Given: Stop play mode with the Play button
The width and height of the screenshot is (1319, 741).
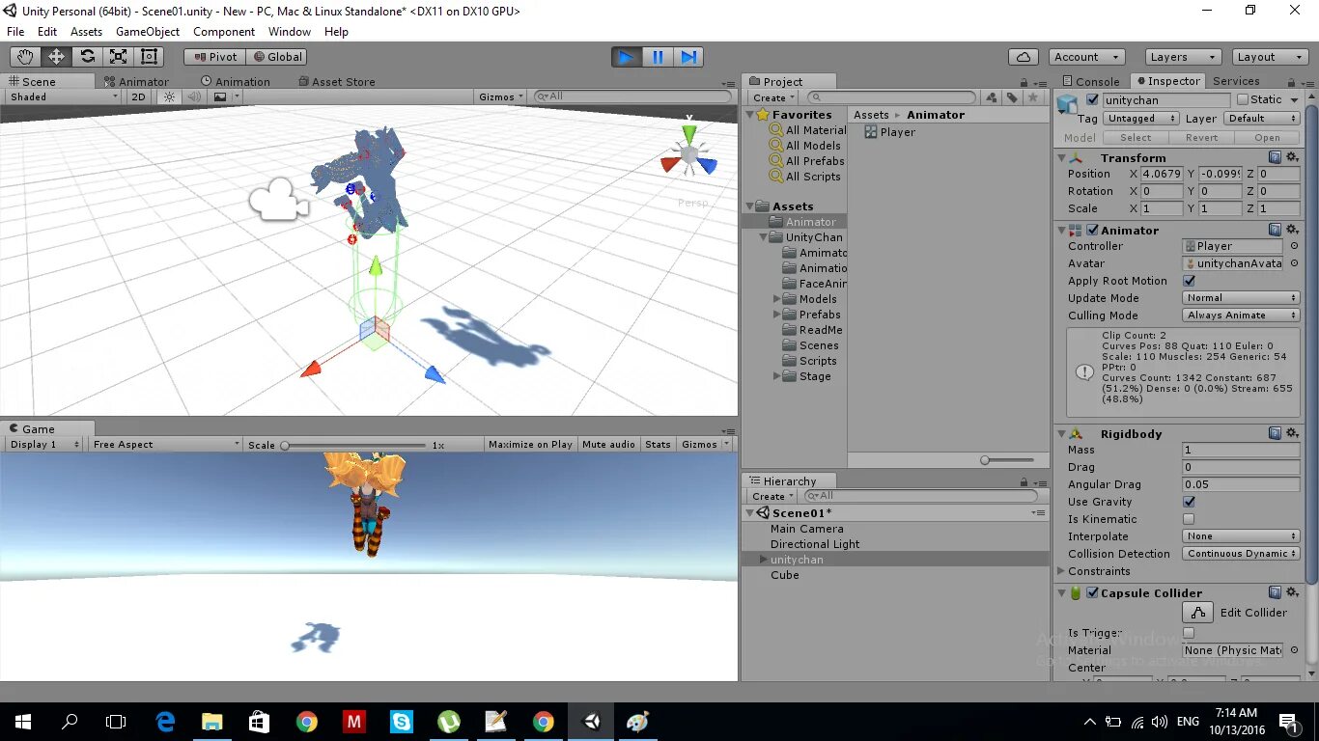Looking at the screenshot, I should 627,57.
